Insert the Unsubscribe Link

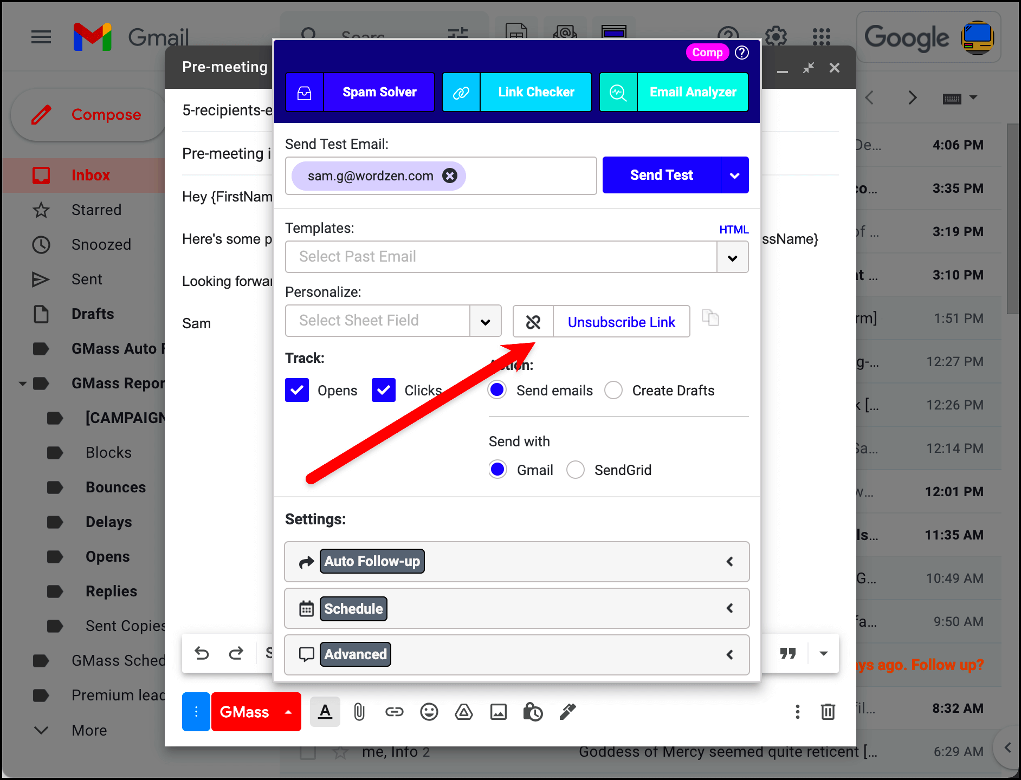pyautogui.click(x=622, y=322)
